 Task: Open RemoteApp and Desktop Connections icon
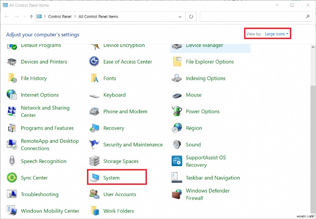pos(12,144)
